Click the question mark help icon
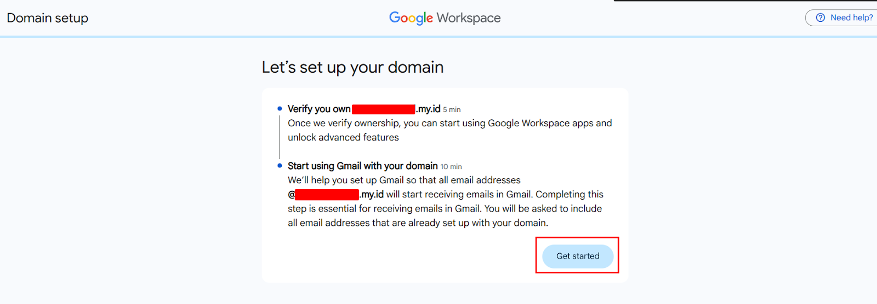The height and width of the screenshot is (304, 877). (x=821, y=17)
